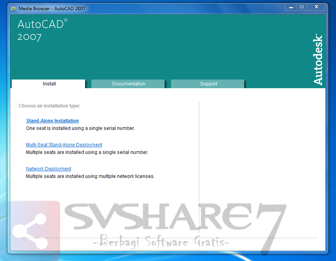Close the Media Browser window
This screenshot has width=336, height=261.
316,7
